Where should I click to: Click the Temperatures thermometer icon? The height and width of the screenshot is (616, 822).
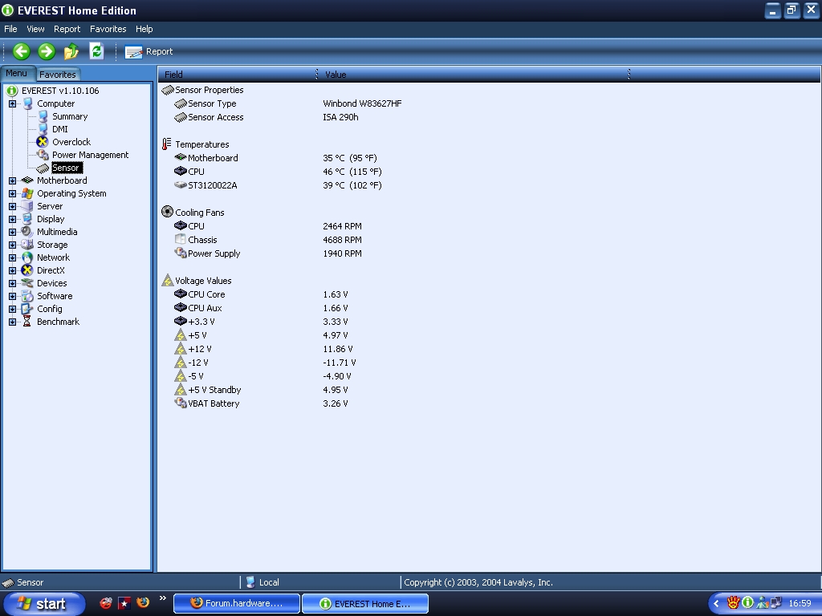click(x=167, y=144)
